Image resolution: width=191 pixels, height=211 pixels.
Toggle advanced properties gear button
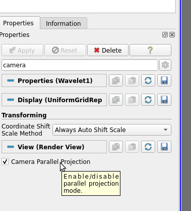click(x=165, y=65)
